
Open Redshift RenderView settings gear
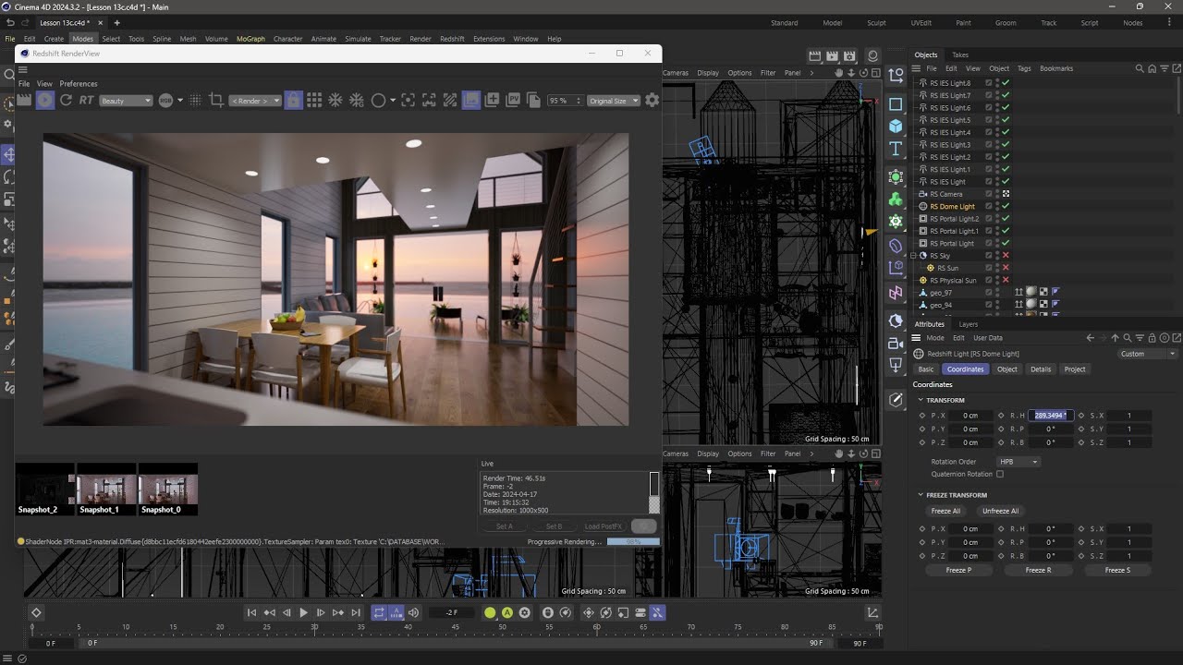point(652,100)
